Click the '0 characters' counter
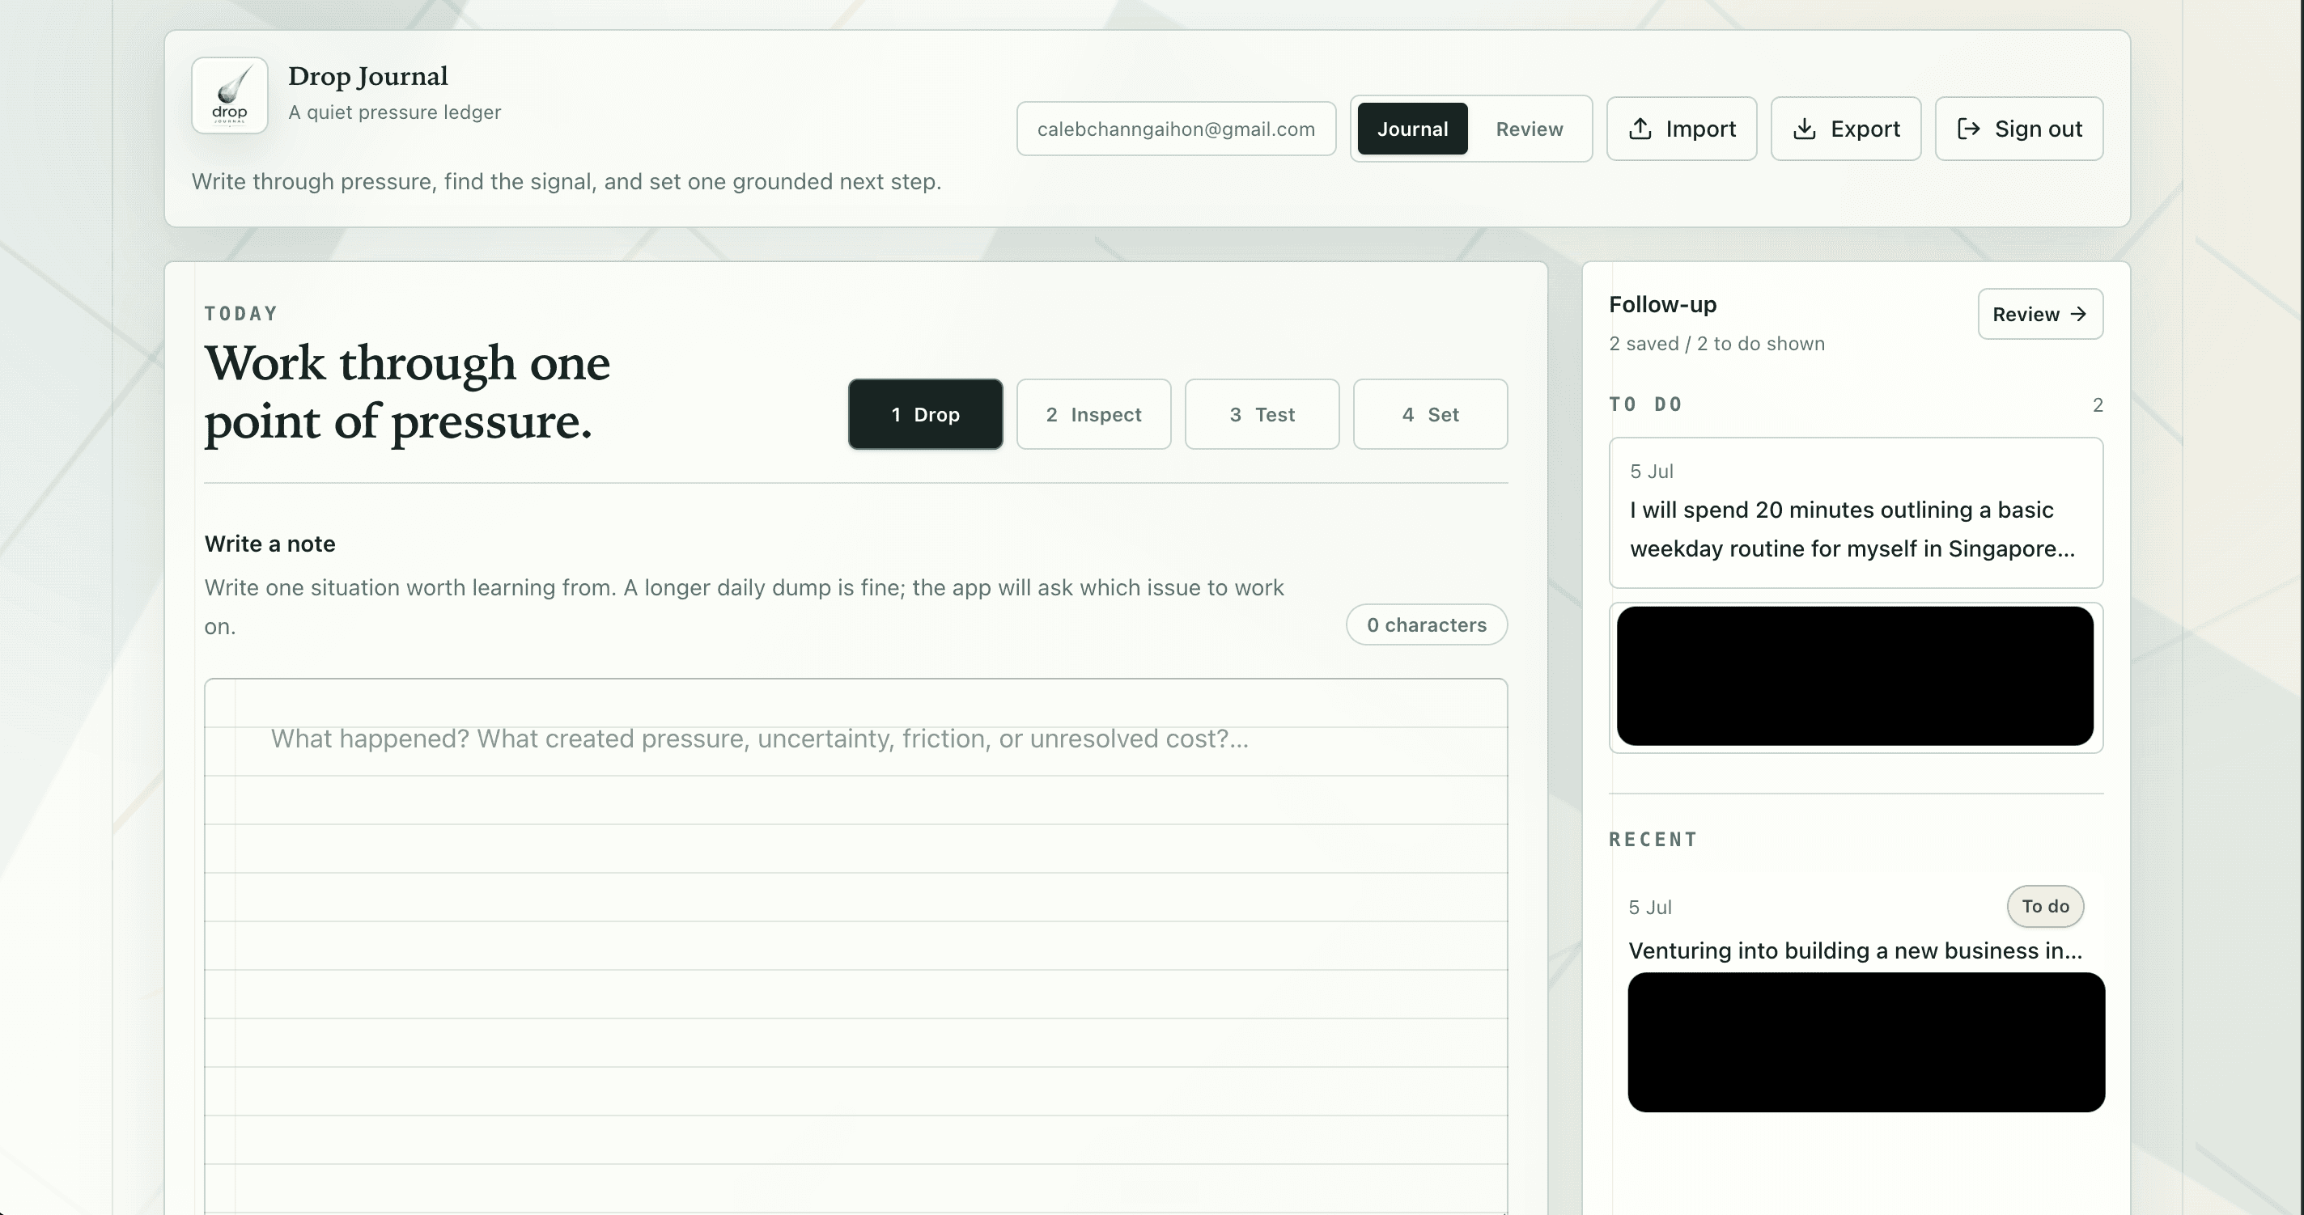Image resolution: width=2304 pixels, height=1215 pixels. [1427, 624]
